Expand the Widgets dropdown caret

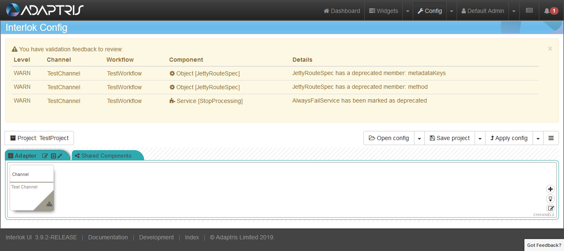pos(408,11)
